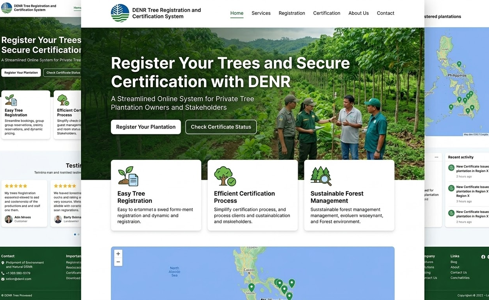Screen dimensions: 489x300
Task: Click the '3 hours ago' activity timestamp
Action: (464, 202)
